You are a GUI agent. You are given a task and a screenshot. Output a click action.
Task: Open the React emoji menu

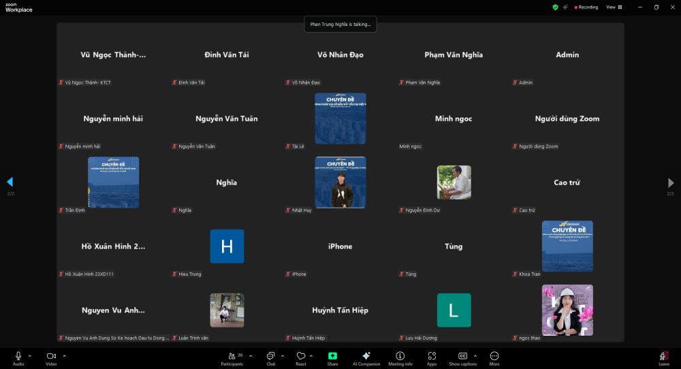tap(300, 357)
